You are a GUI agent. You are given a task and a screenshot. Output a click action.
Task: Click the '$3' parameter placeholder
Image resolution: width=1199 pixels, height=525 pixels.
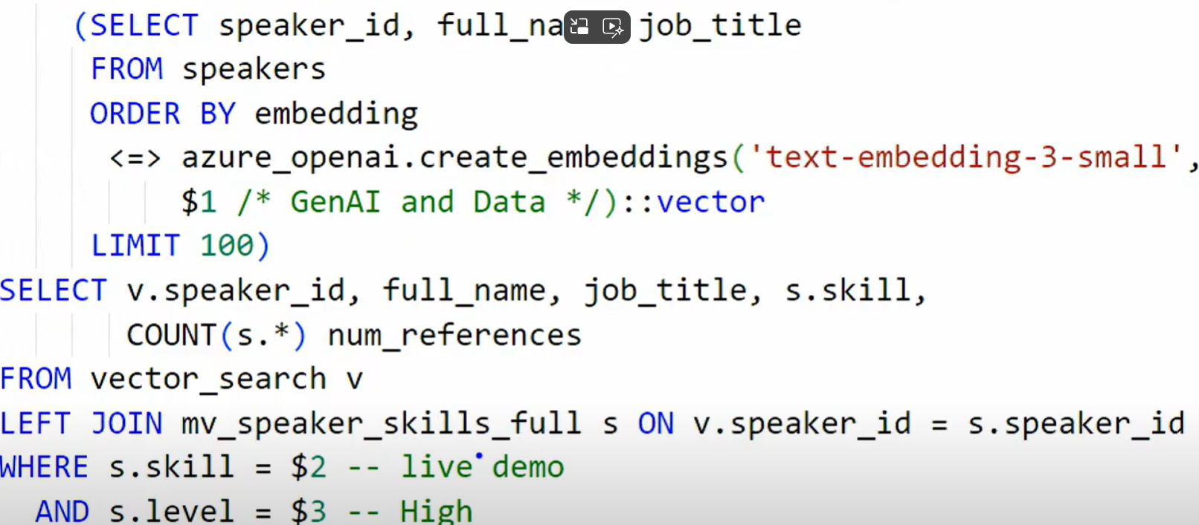309,511
